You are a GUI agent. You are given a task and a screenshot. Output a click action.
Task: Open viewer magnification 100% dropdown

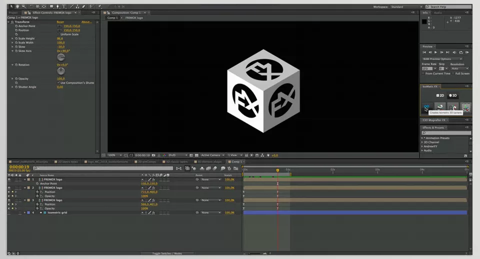115,155
